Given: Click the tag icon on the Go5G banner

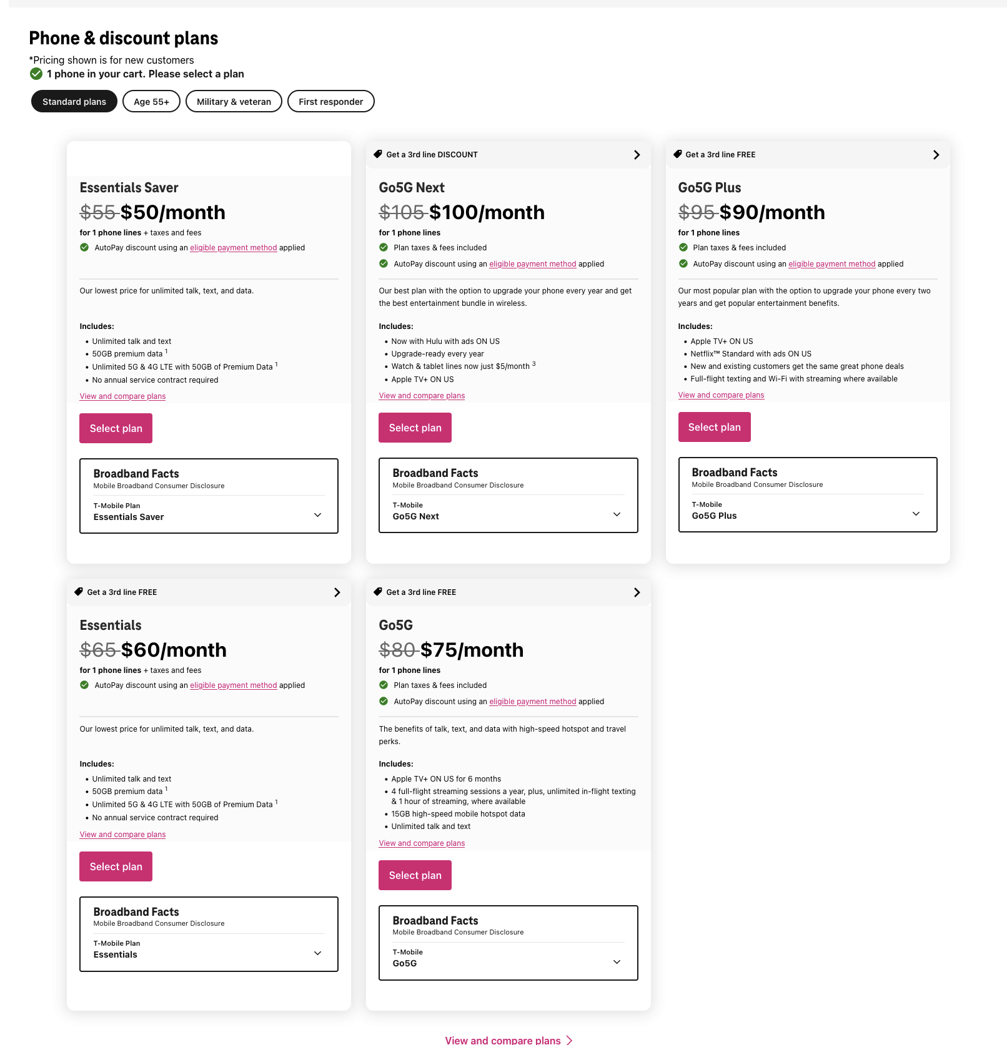Looking at the screenshot, I should [377, 592].
